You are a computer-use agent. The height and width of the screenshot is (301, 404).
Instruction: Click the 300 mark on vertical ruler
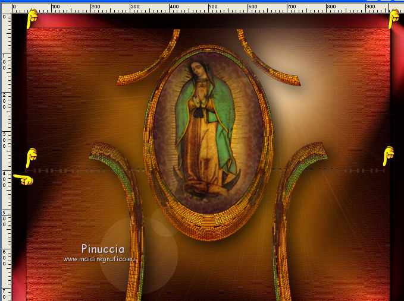[x=4, y=140]
